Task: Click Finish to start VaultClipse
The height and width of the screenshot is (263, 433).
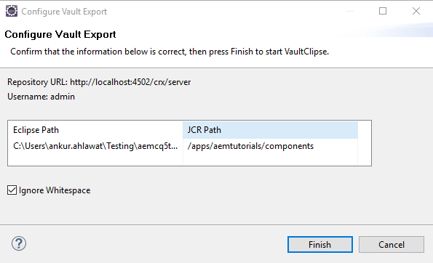Action: pyautogui.click(x=320, y=245)
